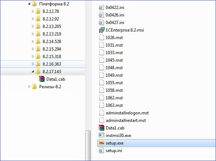
Task: Click the 0x0422.ini file icon
Action: tap(101, 8)
